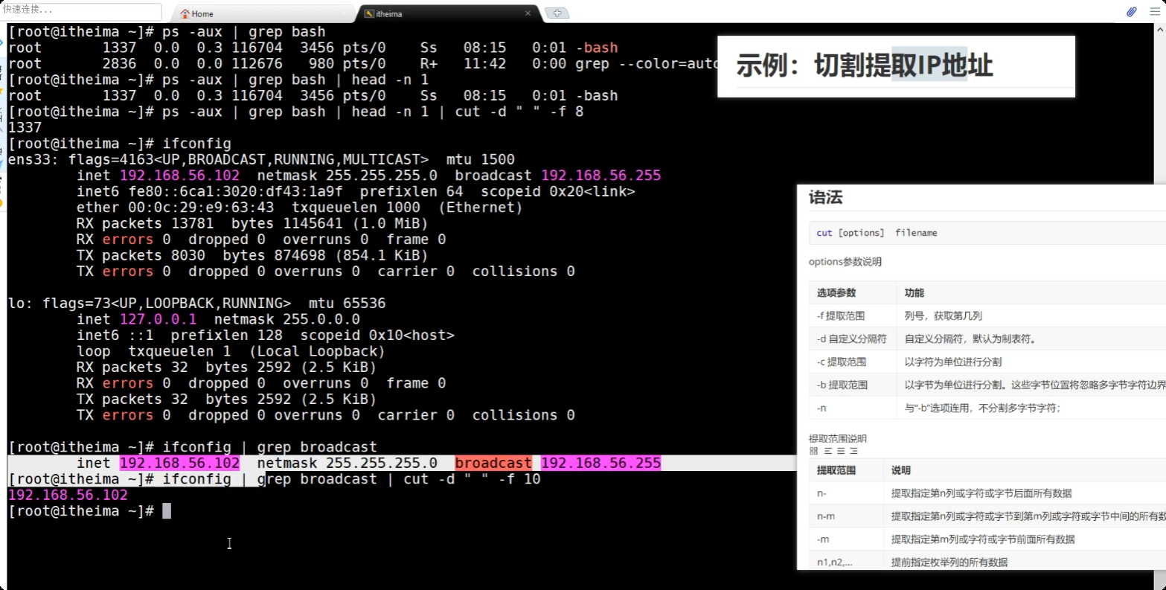Image resolution: width=1166 pixels, height=590 pixels.
Task: Close the itheima tab
Action: 528,13
